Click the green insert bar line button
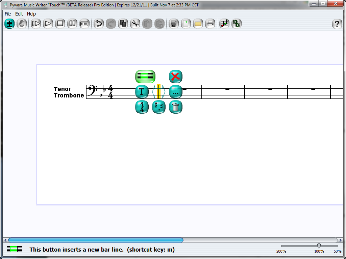346x259 pixels. pyautogui.click(x=145, y=77)
